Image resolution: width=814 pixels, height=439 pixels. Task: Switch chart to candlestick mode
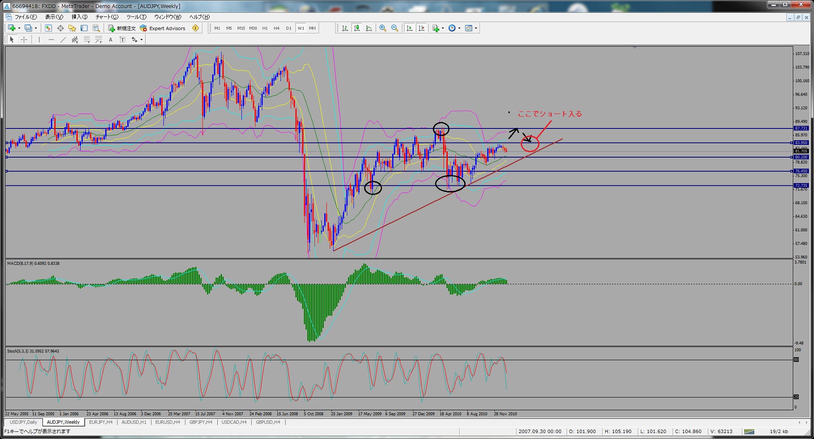[x=357, y=28]
